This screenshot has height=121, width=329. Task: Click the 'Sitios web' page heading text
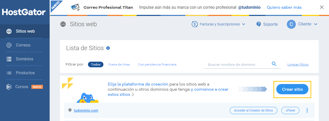83,24
